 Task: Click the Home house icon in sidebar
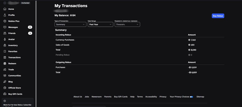pos(5,9)
